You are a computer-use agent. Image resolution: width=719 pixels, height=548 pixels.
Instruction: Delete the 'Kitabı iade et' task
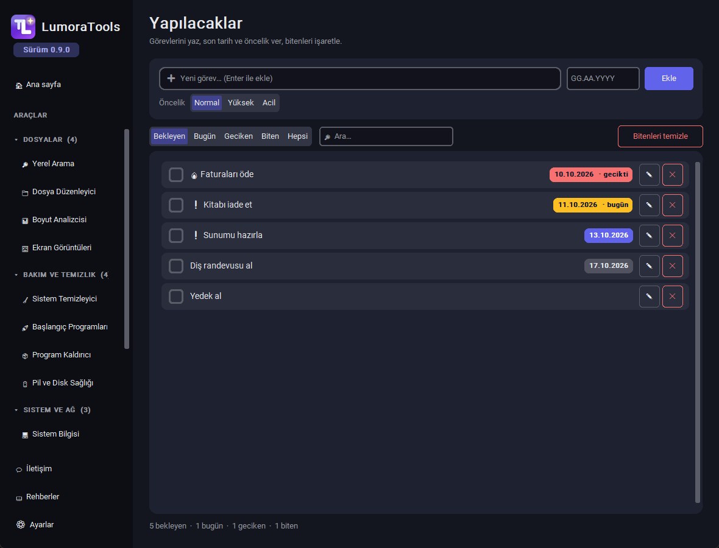tap(672, 205)
